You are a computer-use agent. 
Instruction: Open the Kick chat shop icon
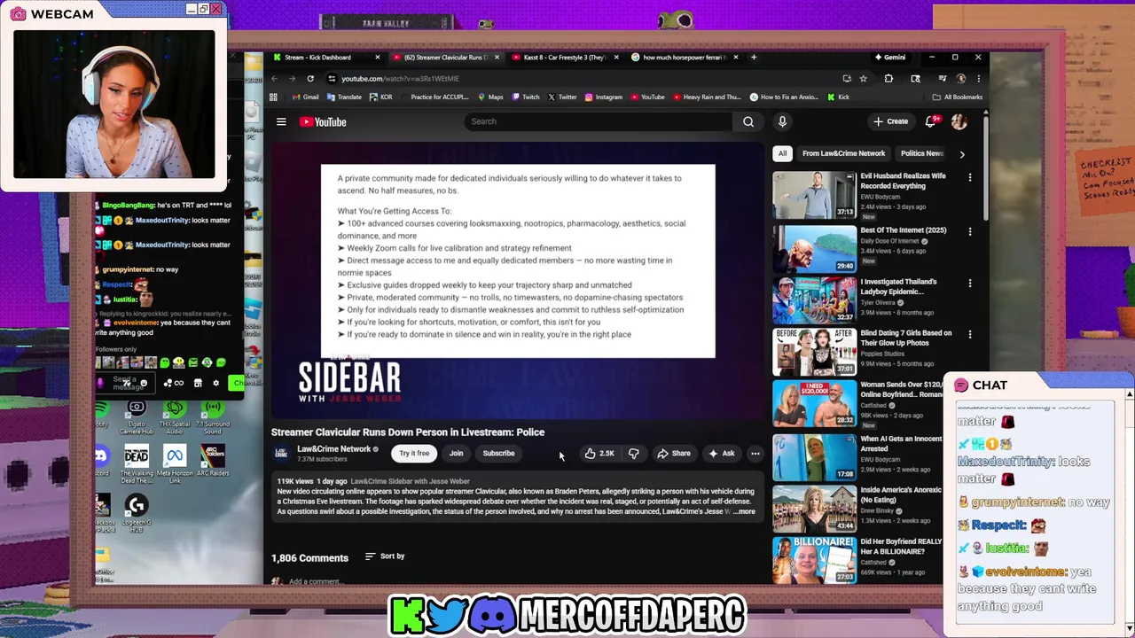(x=198, y=384)
